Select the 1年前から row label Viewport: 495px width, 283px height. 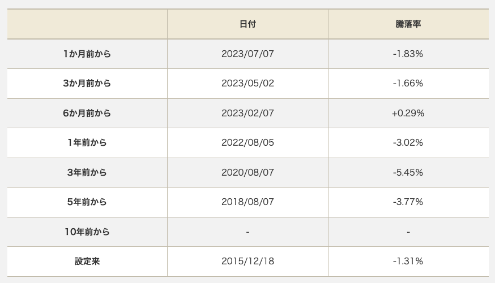coord(87,143)
